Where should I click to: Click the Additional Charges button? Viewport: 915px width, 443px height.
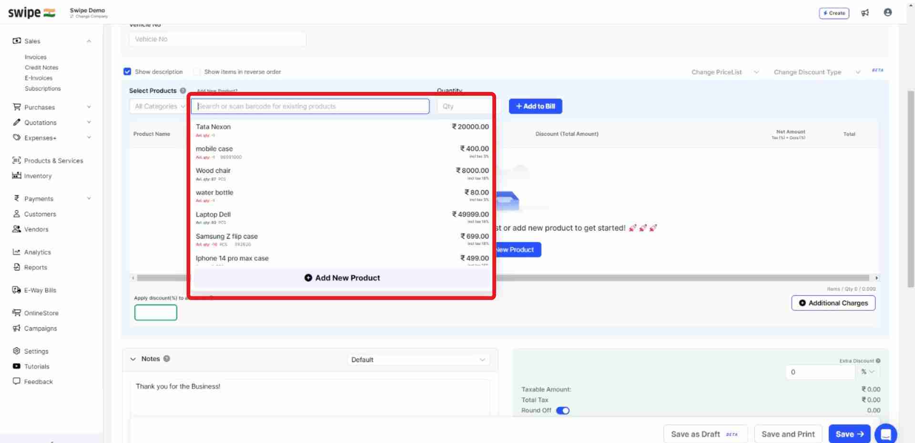pos(833,303)
